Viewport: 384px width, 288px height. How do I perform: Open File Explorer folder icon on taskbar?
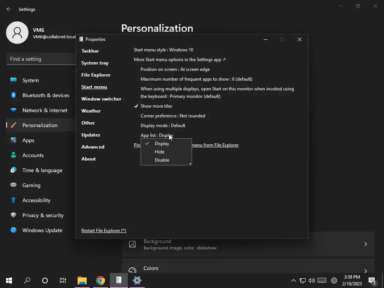point(82,280)
